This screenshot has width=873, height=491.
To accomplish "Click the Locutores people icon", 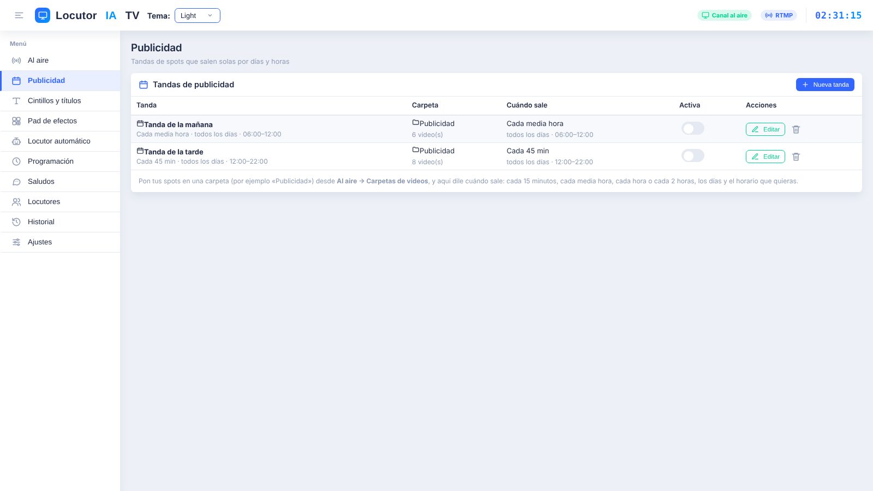I will (x=16, y=202).
